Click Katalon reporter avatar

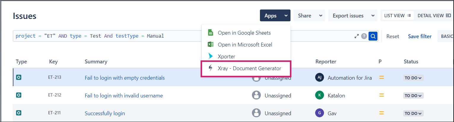click(x=319, y=95)
